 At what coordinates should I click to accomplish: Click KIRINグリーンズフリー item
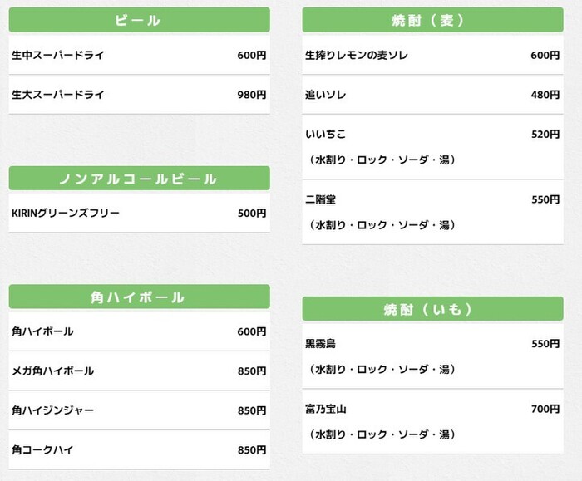click(x=66, y=214)
